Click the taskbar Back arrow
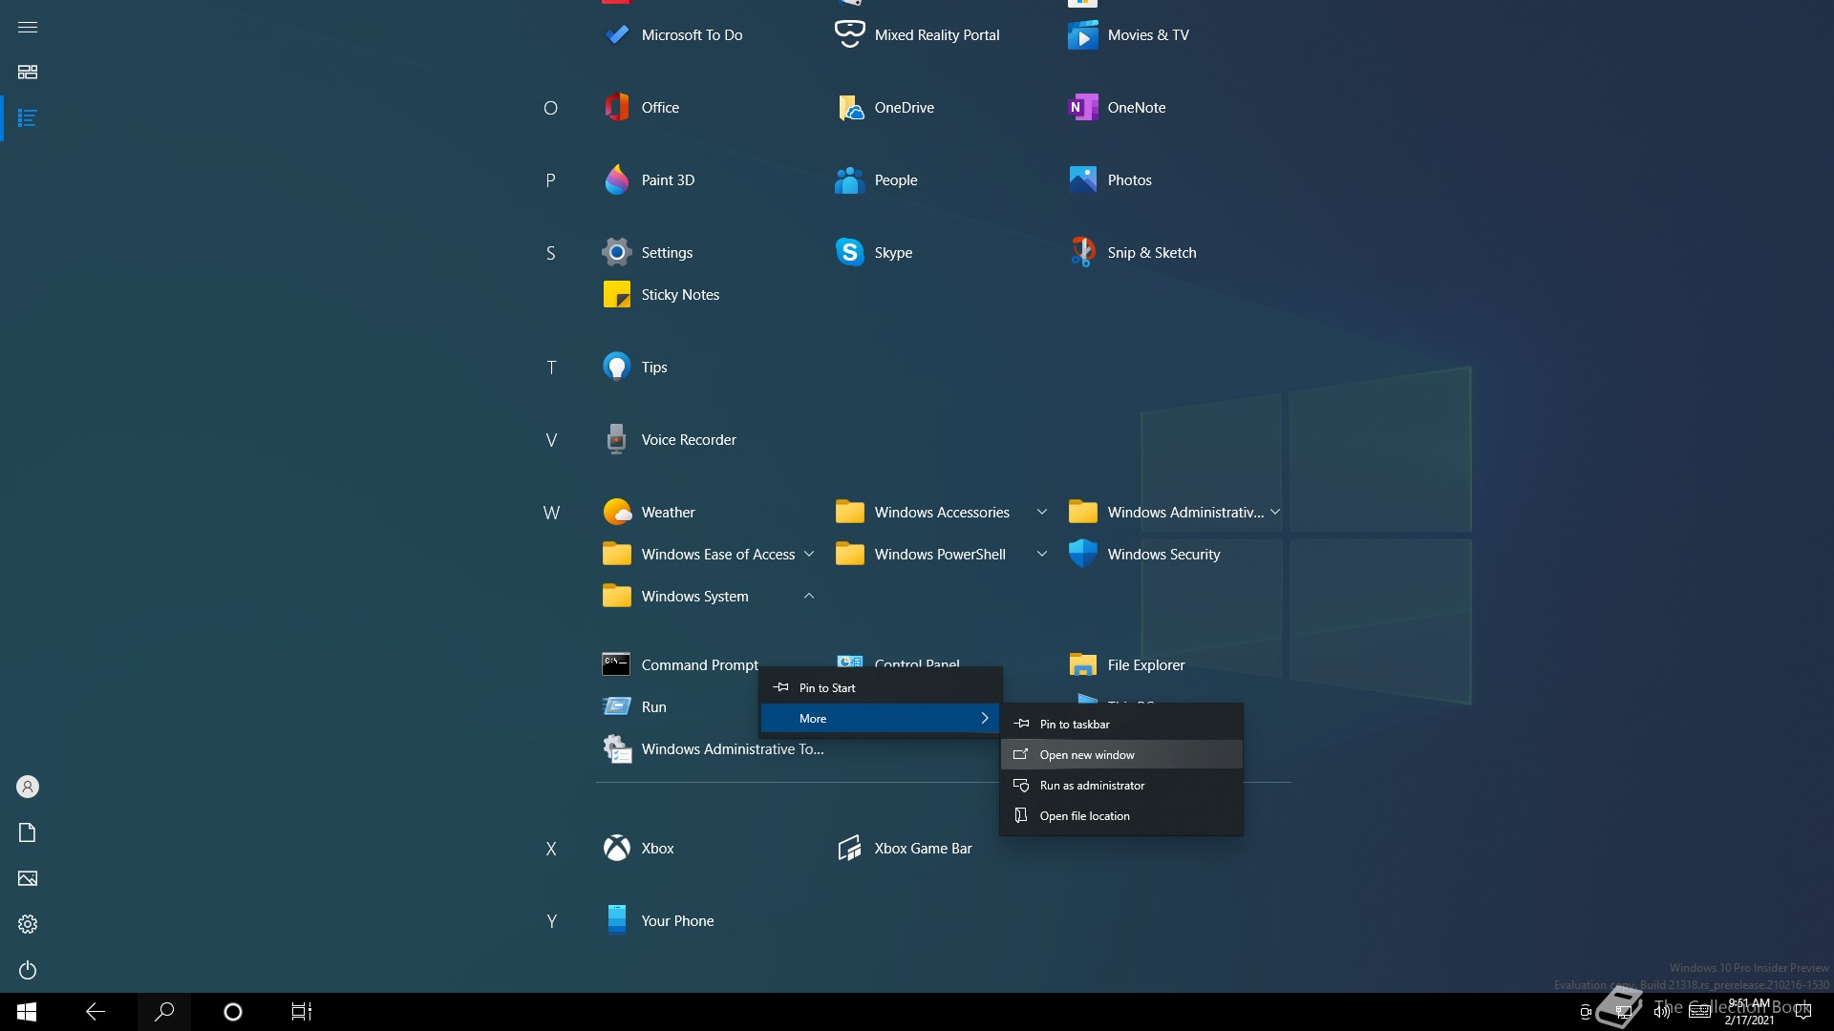 click(96, 1012)
